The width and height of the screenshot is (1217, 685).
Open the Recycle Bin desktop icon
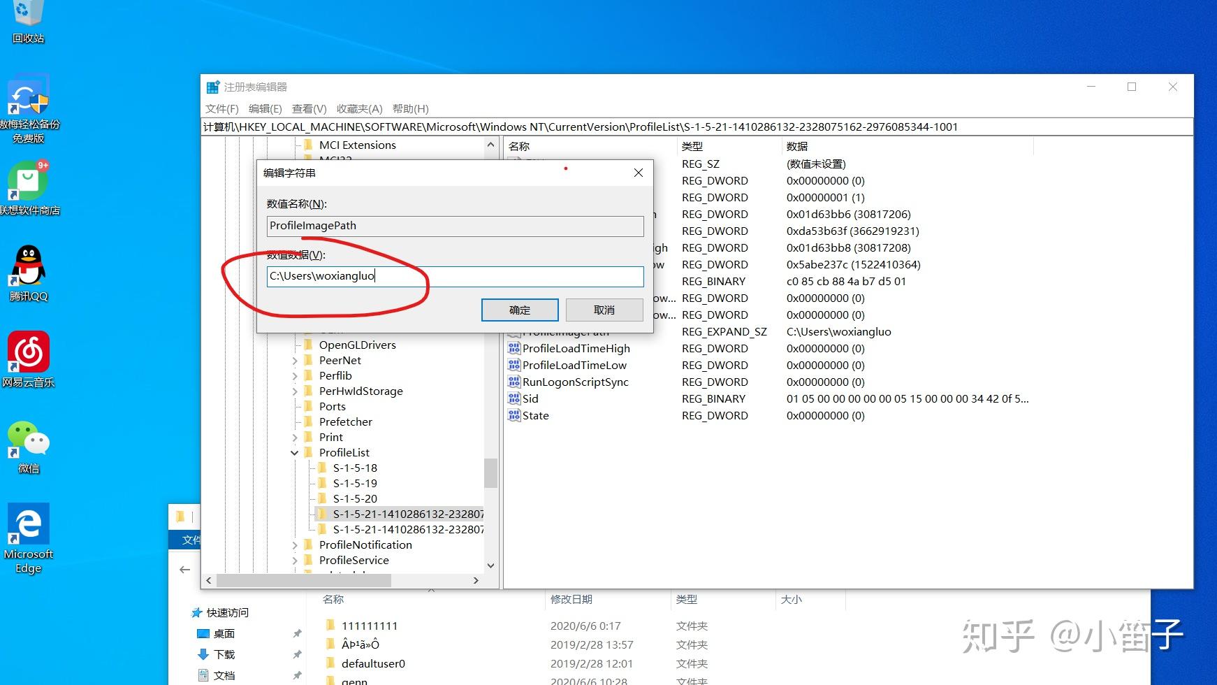[x=28, y=20]
